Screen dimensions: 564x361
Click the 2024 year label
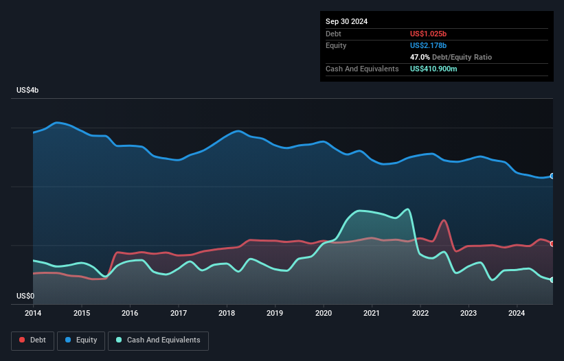[x=517, y=314]
